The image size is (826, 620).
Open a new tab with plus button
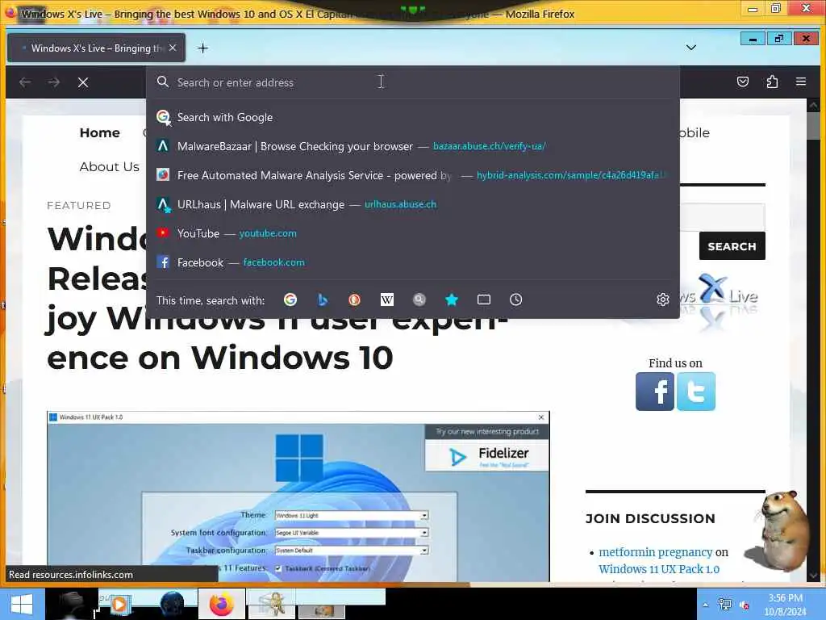click(x=202, y=48)
